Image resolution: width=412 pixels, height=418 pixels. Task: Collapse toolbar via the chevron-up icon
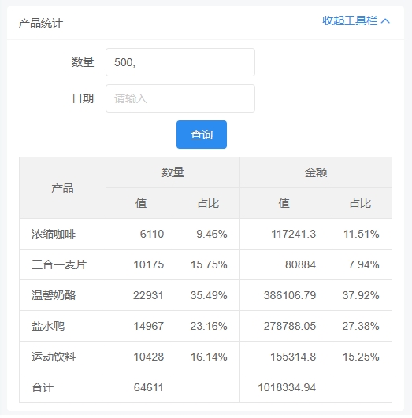[385, 20]
